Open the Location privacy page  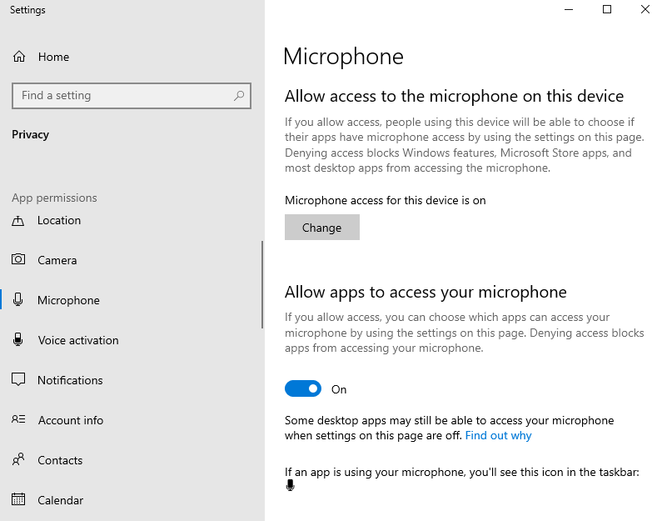(x=59, y=221)
